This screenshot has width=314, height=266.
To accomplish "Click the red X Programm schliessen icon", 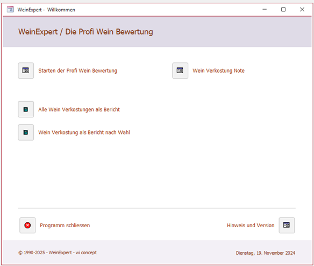I will [x=27, y=225].
